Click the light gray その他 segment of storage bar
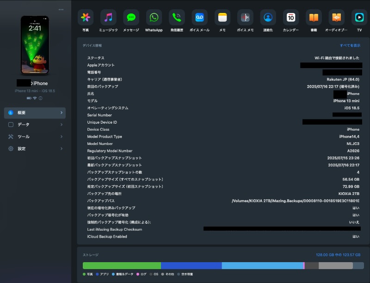 click(x=336, y=265)
